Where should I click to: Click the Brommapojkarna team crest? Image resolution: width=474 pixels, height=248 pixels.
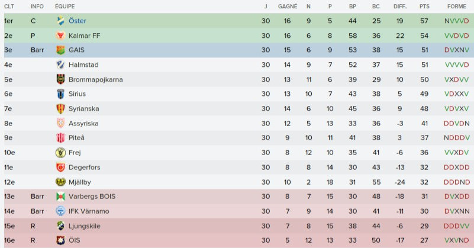point(60,79)
